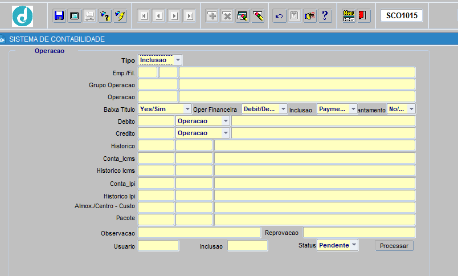458x276 pixels.
Task: Click the first Emp./Fil. code field
Action: pyautogui.click(x=148, y=72)
